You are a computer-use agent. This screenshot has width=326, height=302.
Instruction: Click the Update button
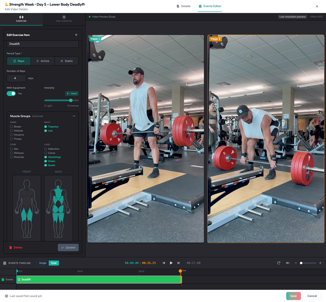[x=68, y=248]
